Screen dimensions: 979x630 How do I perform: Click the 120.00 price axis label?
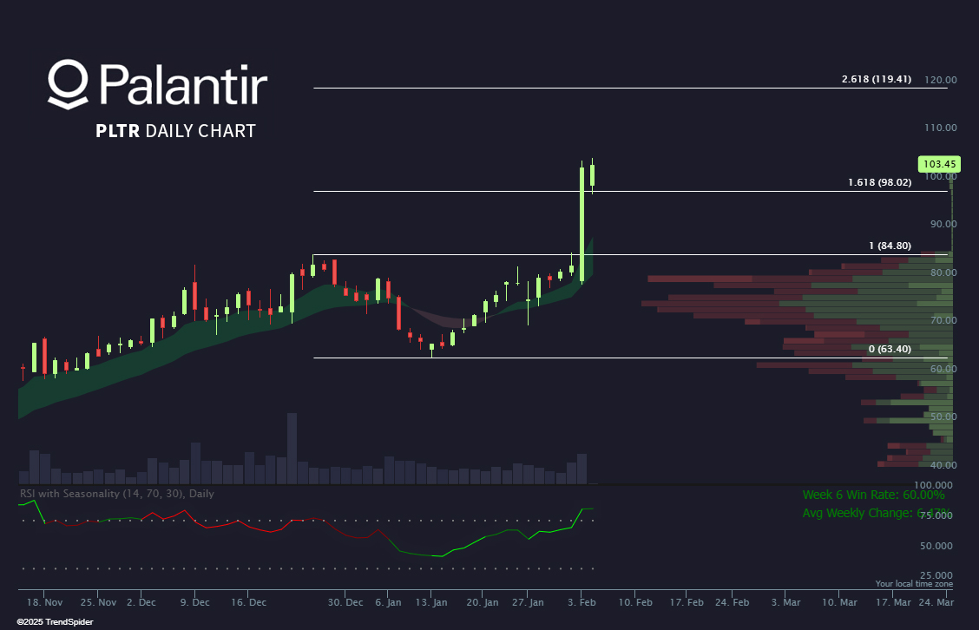click(x=940, y=80)
